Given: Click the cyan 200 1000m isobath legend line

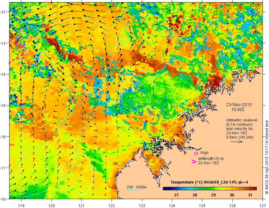Looking at the screenshot, I should coord(133,190).
